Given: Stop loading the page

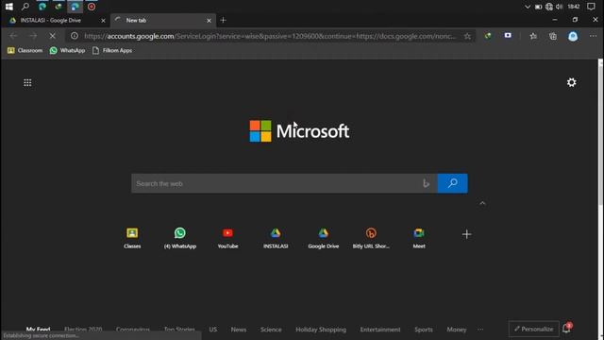Looking at the screenshot, I should (x=53, y=36).
